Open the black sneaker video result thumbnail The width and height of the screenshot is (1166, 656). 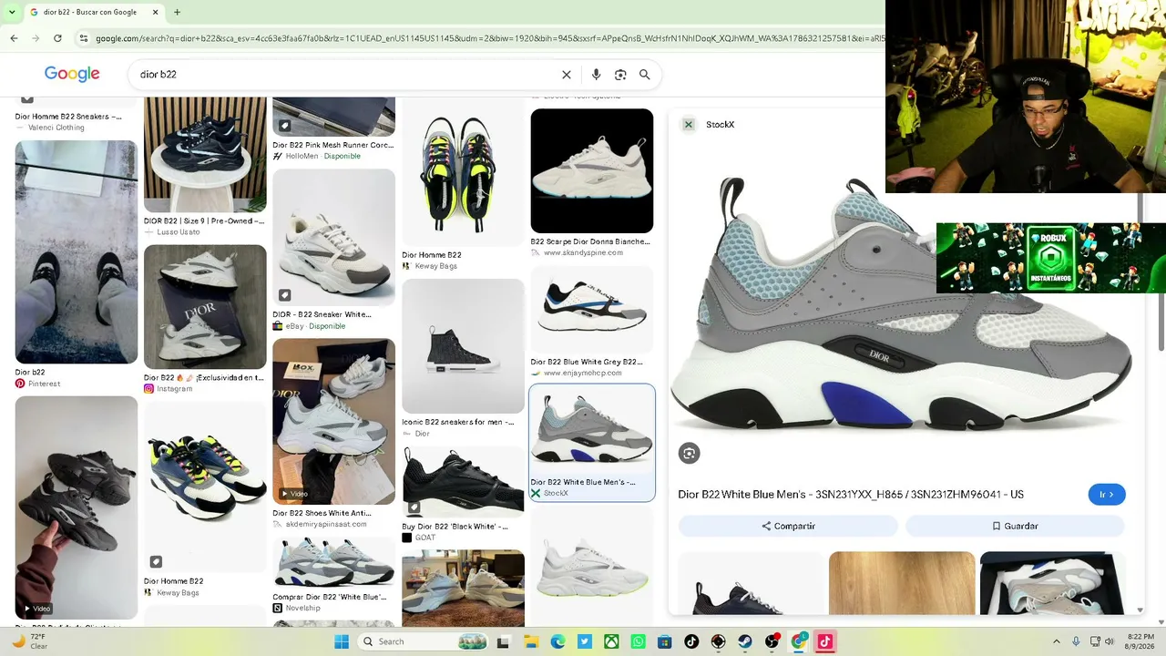tap(77, 507)
